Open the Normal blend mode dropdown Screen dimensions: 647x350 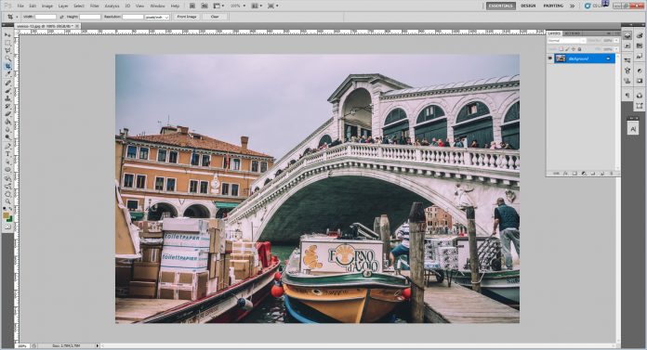pos(566,41)
